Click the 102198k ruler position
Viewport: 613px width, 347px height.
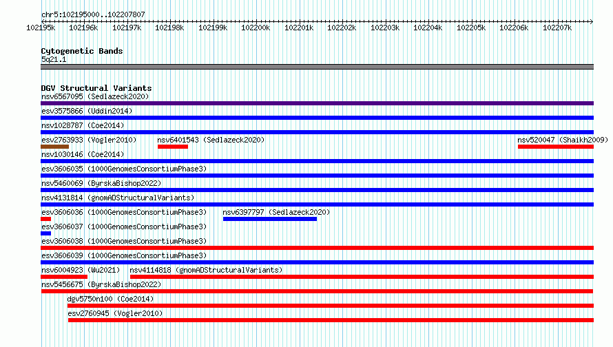pos(169,28)
